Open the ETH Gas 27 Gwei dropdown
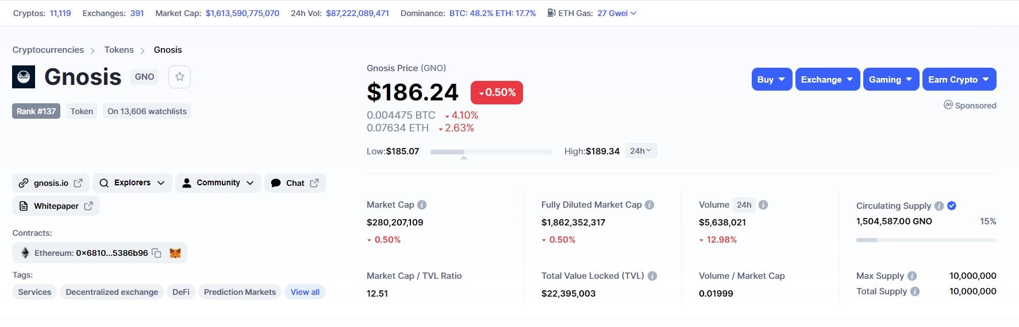This screenshot has height=327, width=1019. [x=617, y=13]
